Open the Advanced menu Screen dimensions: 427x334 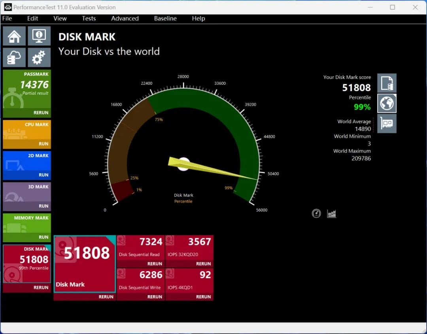[x=125, y=18]
